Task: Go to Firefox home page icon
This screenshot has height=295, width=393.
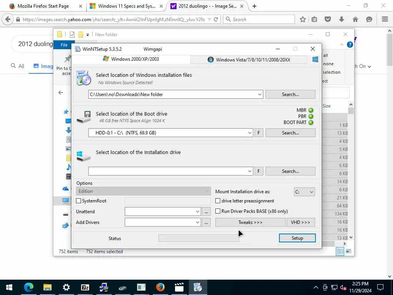Action: [355, 19]
